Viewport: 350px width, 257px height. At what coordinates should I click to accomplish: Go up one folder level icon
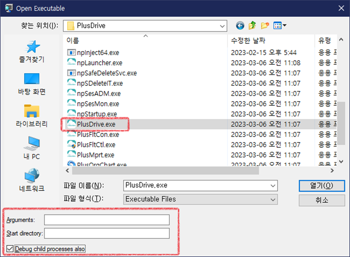click(x=252, y=25)
